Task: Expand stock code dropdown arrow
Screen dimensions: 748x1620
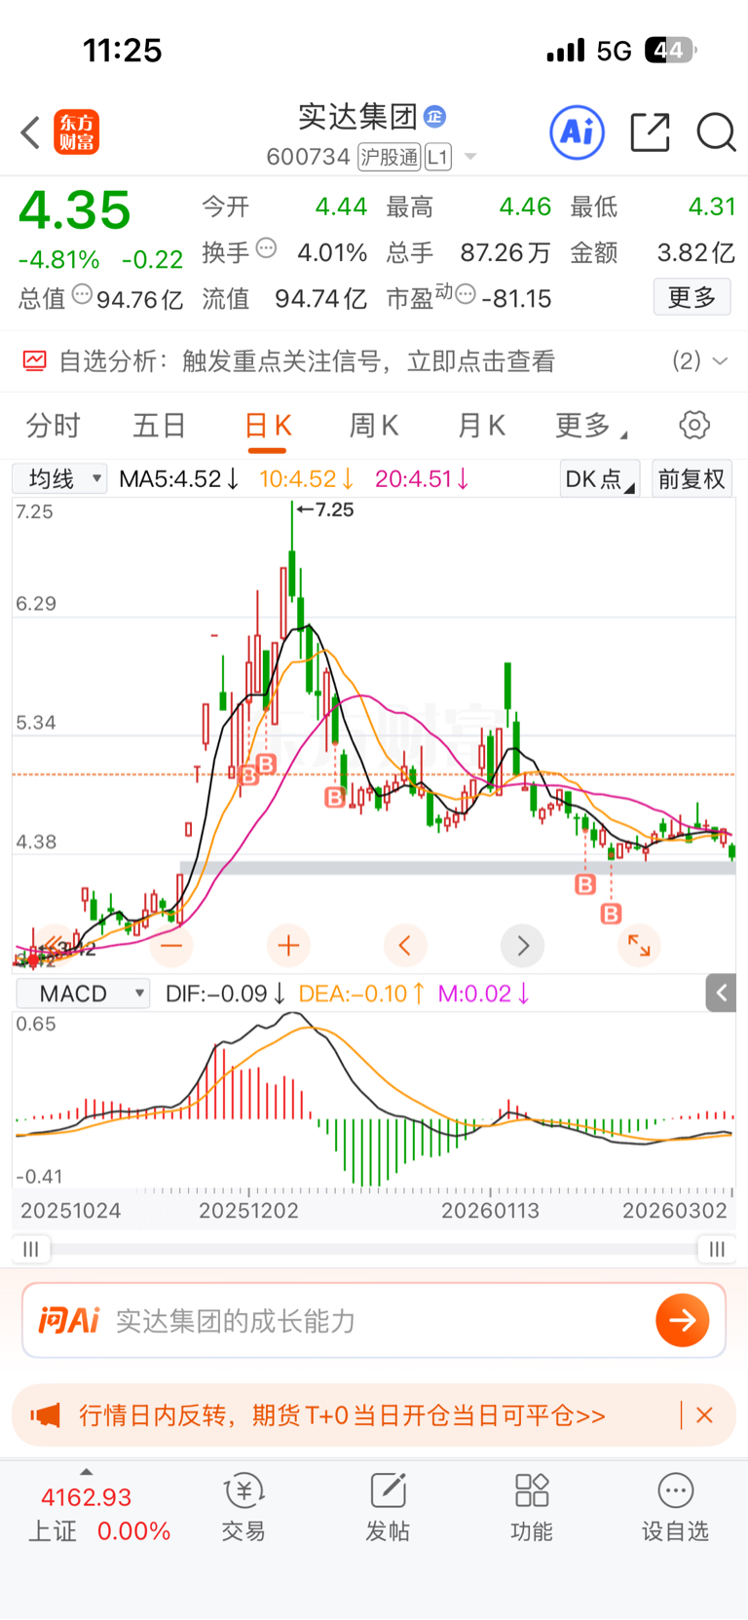Action: pos(470,156)
